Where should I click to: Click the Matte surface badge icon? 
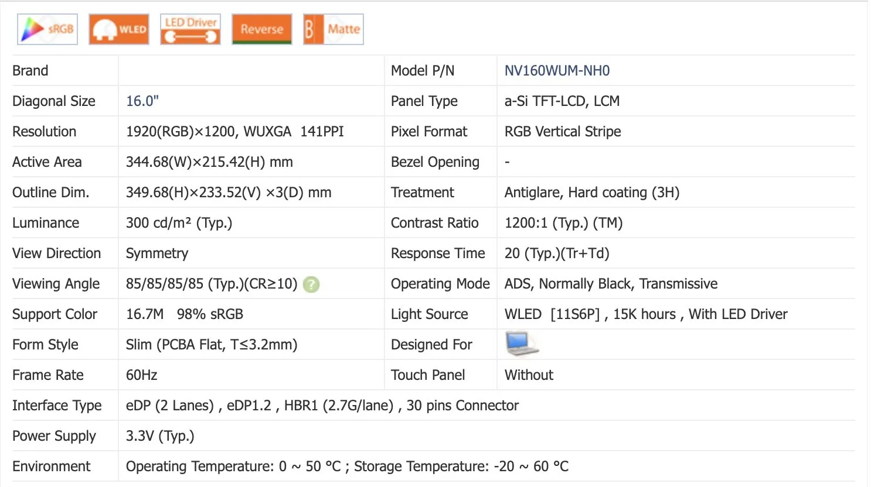(x=334, y=29)
